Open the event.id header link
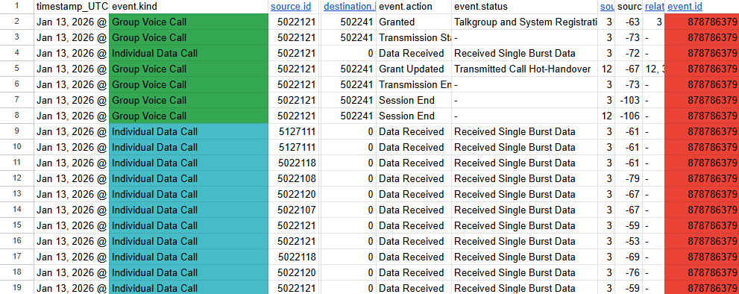Image resolution: width=739 pixels, height=294 pixels. point(685,7)
